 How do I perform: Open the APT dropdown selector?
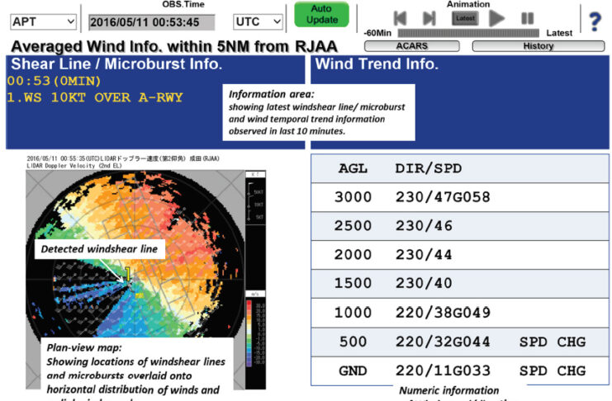[x=43, y=21]
